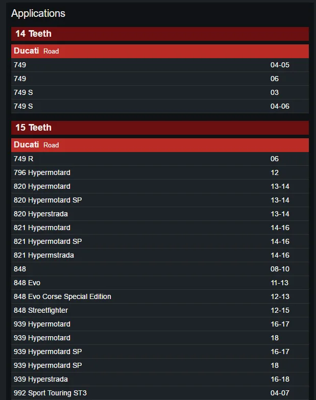Click the Applications heading
Viewport: 316px width, 400px height.
point(38,13)
